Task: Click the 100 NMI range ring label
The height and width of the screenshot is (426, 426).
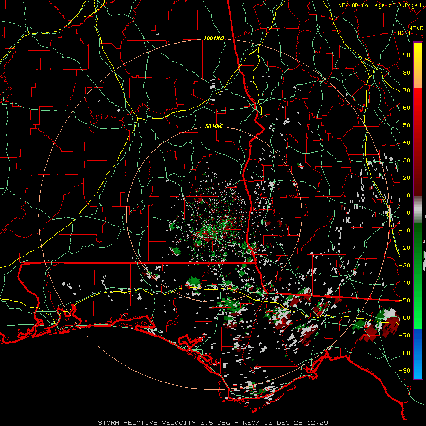Action: point(214,39)
